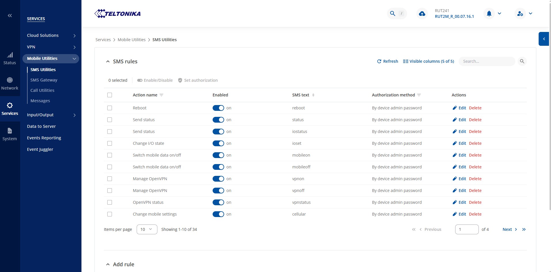The image size is (551, 272).
Task: Open Events Reporting in the sidebar
Action: click(x=44, y=138)
